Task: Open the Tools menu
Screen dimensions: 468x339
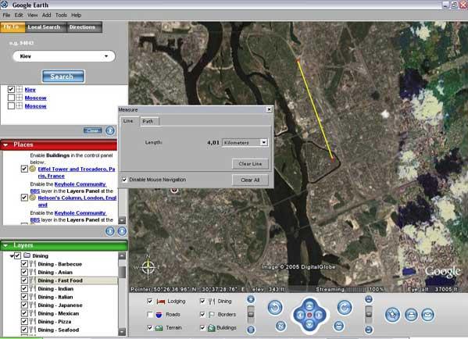Action: pos(61,15)
